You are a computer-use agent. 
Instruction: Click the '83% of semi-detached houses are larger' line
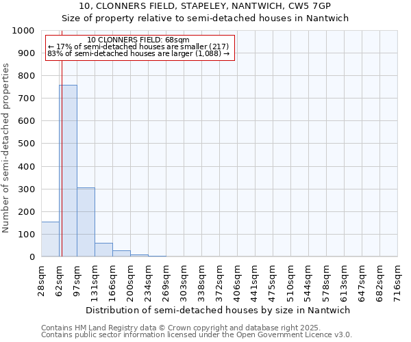[x=139, y=53]
